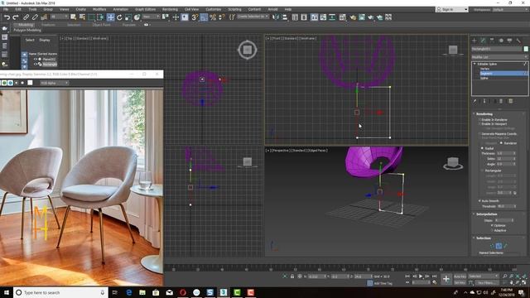Open the Motion panel tab
Viewport: 530px width, 298px height.
(x=501, y=41)
